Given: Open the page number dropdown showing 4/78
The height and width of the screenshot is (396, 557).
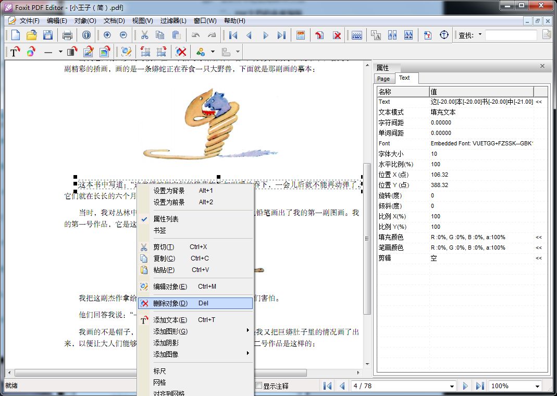Looking at the screenshot, I should click(x=452, y=386).
